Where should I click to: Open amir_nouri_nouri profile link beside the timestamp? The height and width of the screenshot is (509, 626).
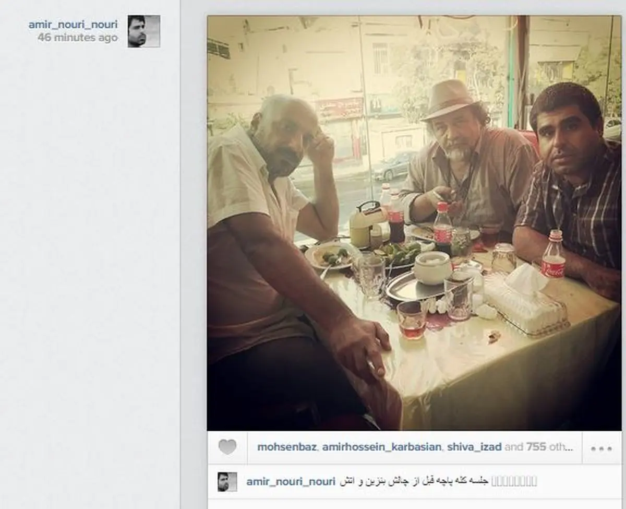click(73, 25)
